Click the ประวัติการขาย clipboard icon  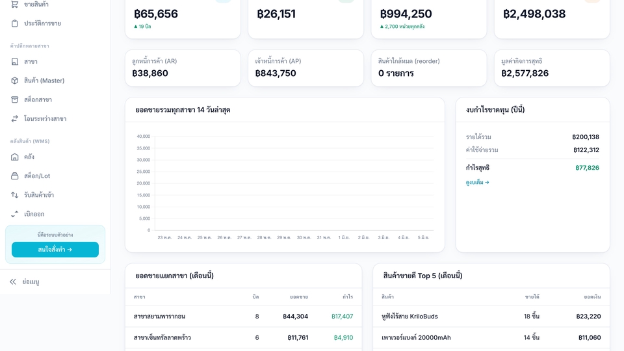[15, 23]
